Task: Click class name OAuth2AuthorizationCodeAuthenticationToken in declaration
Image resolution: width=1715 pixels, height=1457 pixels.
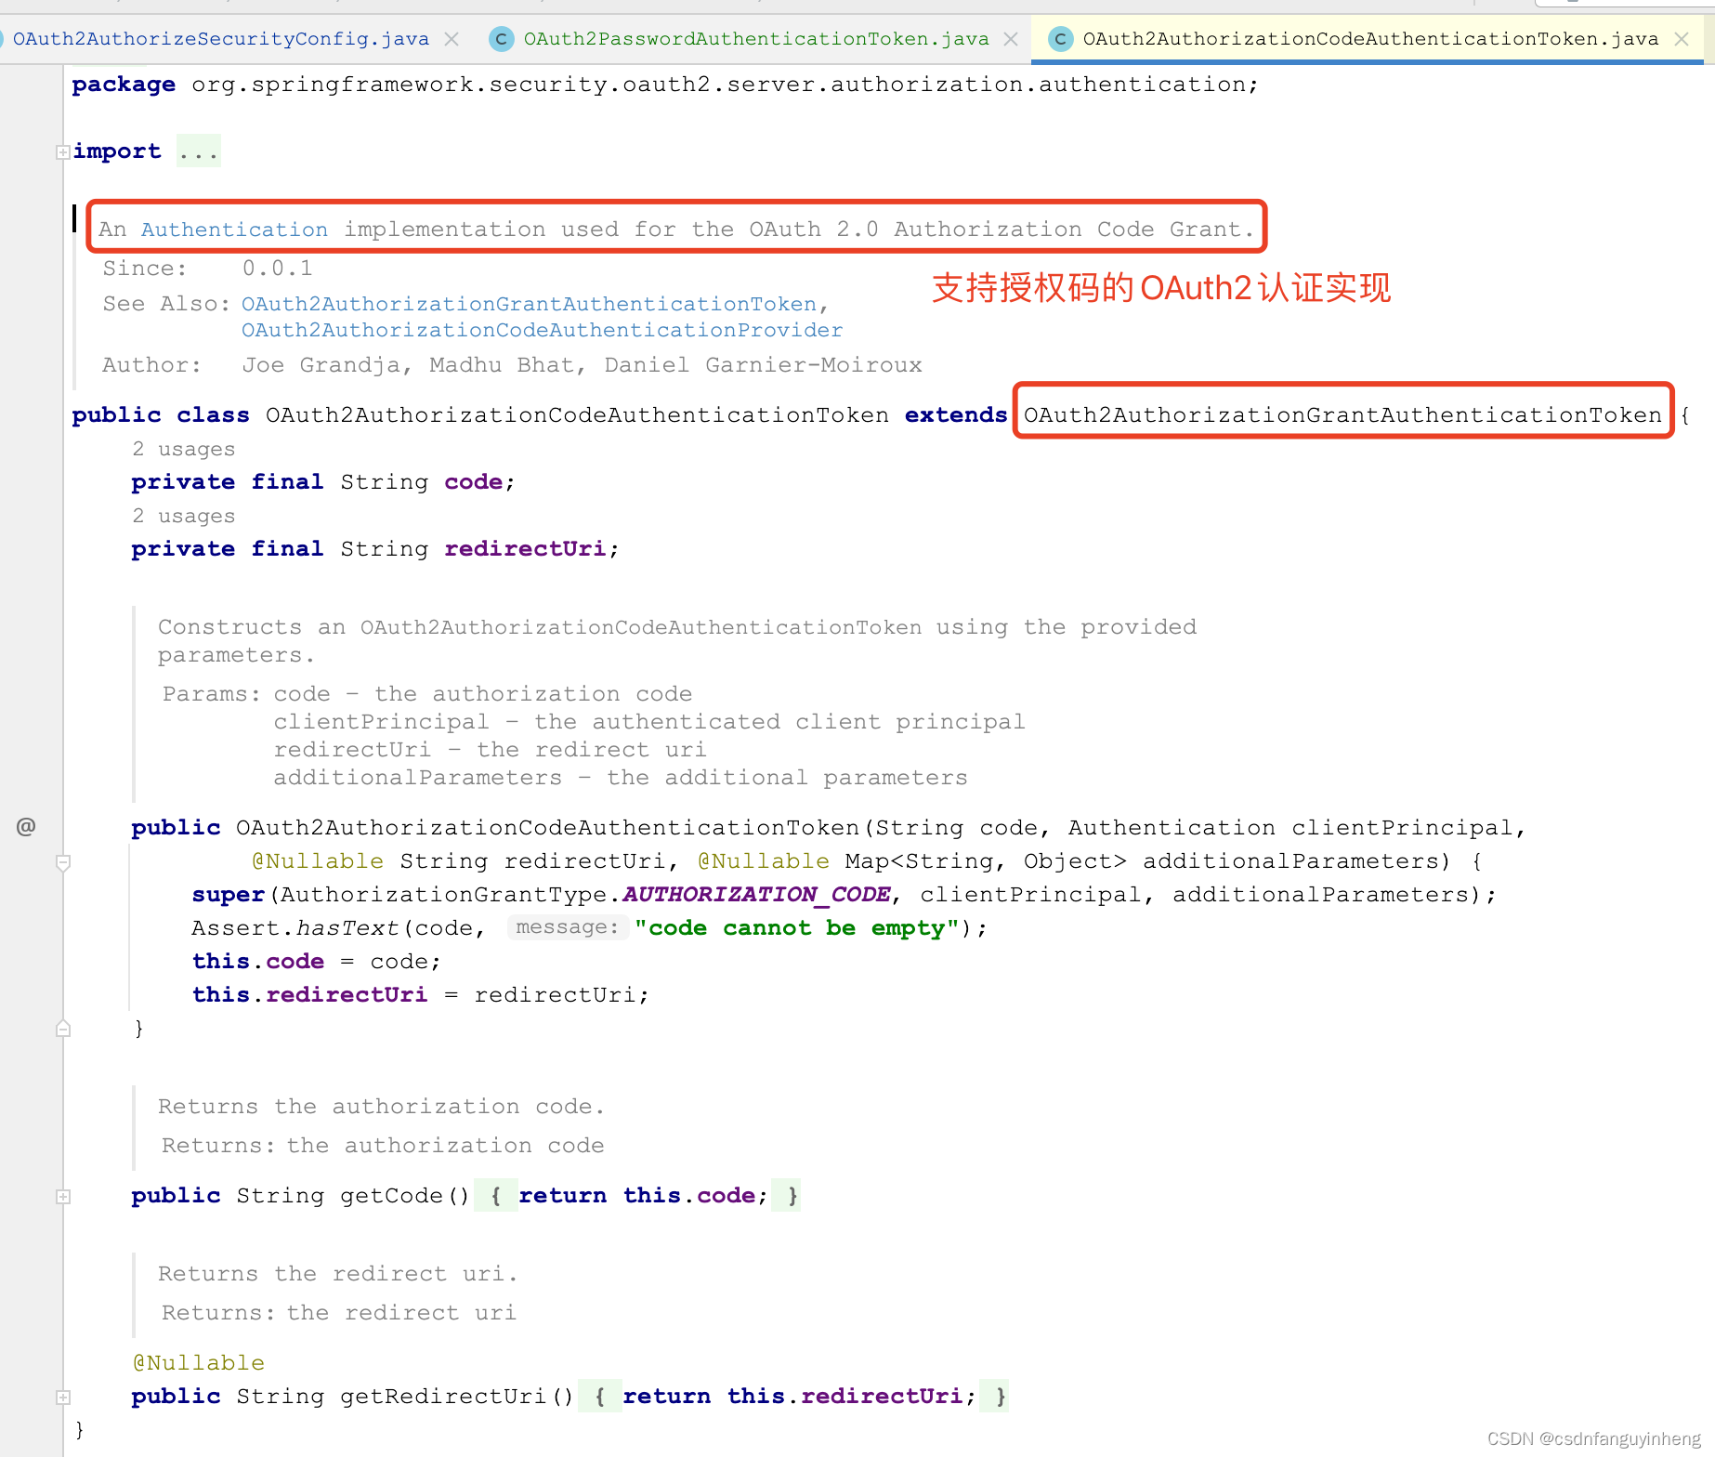Action: [577, 415]
